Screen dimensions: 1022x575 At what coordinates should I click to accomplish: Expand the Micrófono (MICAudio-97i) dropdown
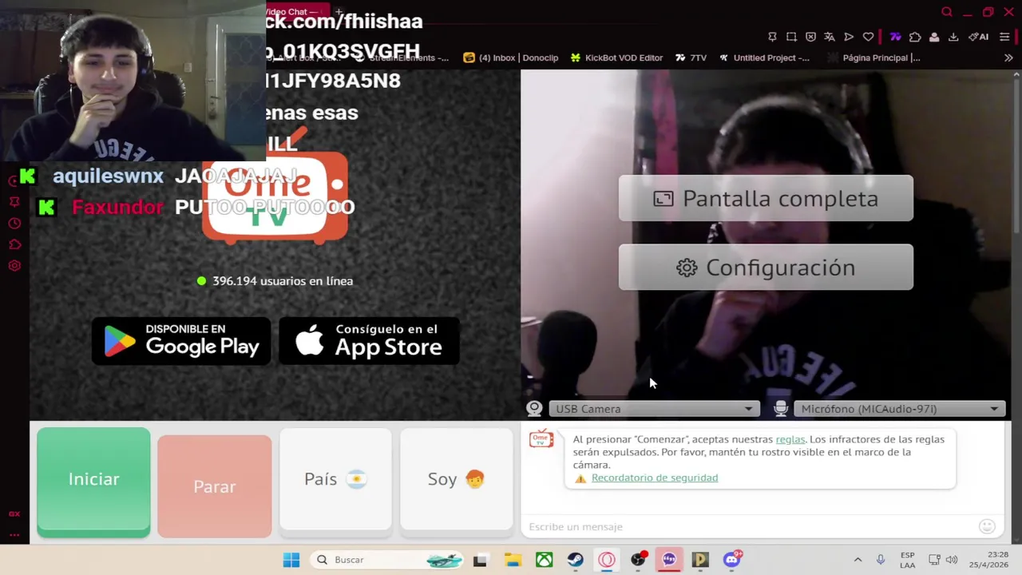click(900, 409)
